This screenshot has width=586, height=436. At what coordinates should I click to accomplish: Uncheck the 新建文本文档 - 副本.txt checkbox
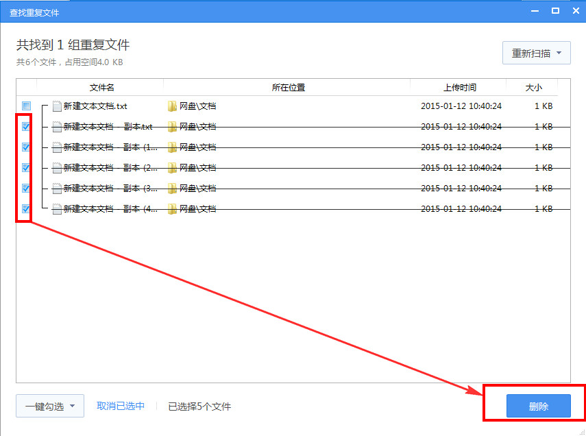click(x=25, y=127)
